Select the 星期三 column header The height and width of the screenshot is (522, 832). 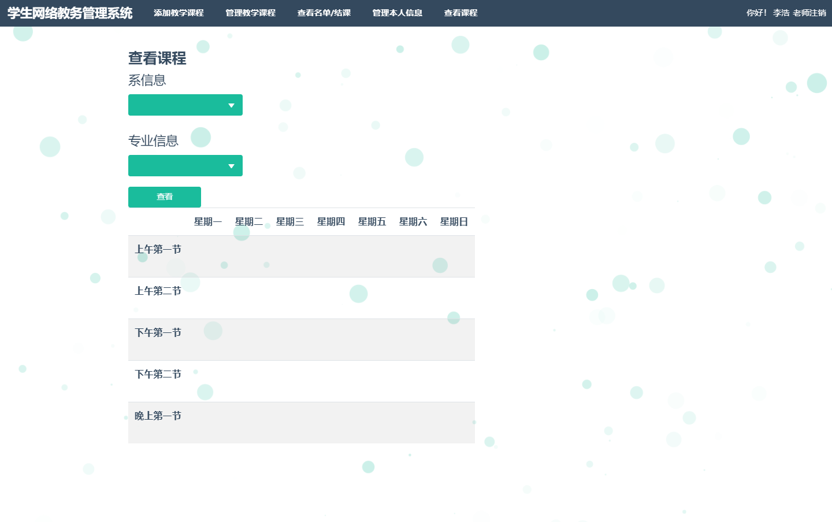coord(290,222)
